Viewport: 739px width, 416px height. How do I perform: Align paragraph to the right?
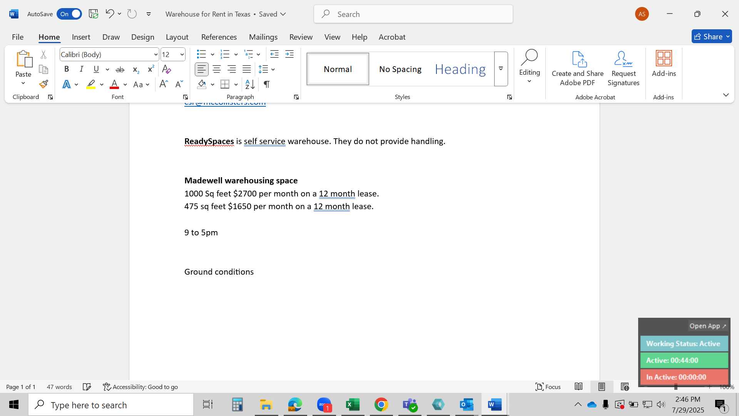point(232,69)
